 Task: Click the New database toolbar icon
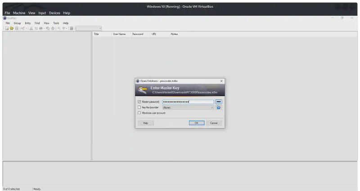[x=7, y=28]
